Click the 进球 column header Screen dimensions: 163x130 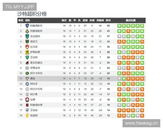click(85, 20)
